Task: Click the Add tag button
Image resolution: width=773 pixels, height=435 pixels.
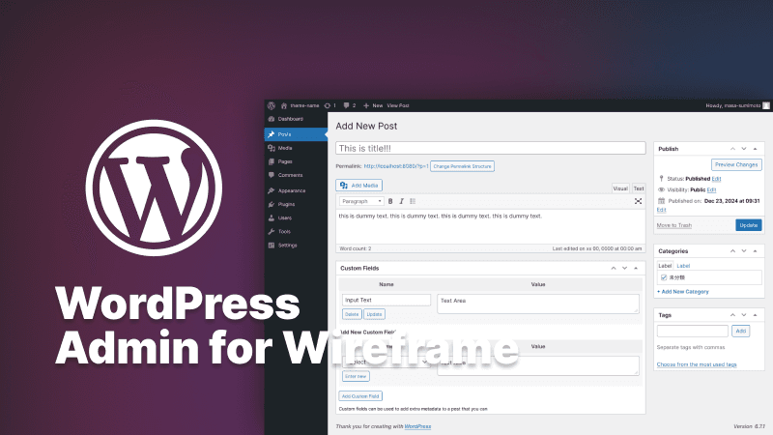Action: 740,331
